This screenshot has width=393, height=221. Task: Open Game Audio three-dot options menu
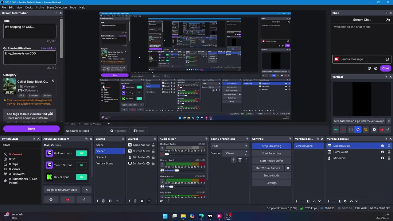(162, 181)
